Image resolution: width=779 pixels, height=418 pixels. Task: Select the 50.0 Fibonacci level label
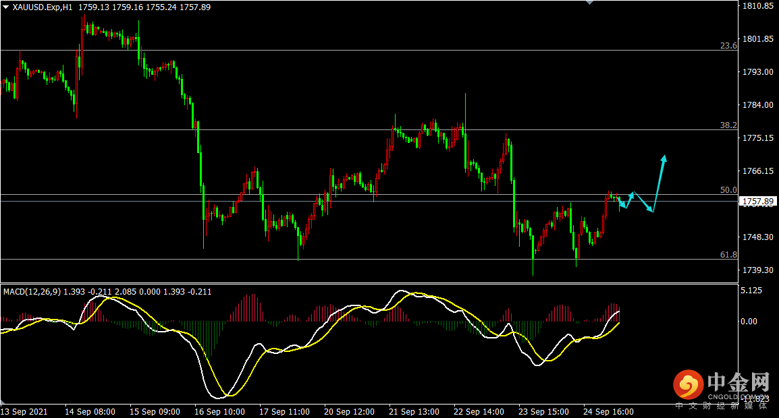click(728, 190)
